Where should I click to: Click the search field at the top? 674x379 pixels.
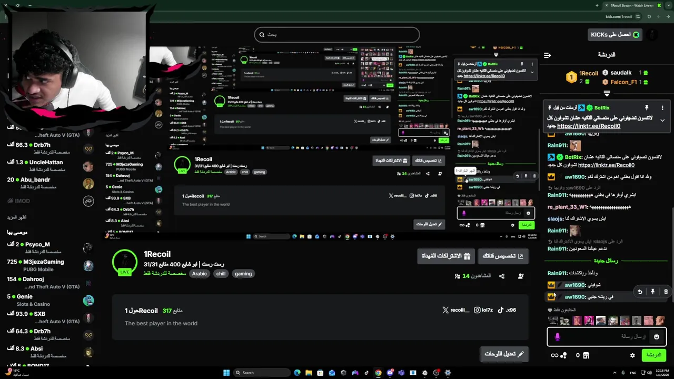(336, 35)
